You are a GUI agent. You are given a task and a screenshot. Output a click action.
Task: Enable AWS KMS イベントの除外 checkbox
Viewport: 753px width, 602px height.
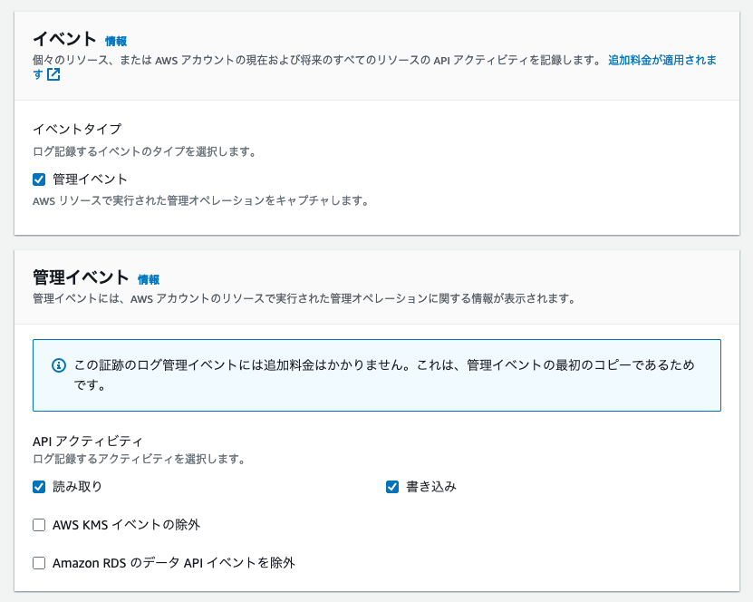click(39, 525)
